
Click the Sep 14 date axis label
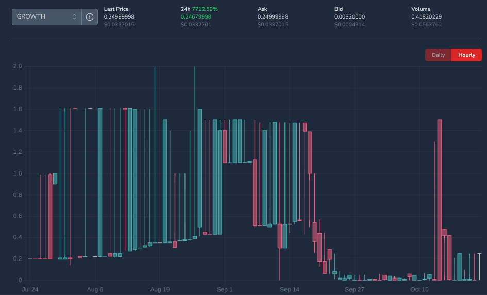pyautogui.click(x=290, y=289)
